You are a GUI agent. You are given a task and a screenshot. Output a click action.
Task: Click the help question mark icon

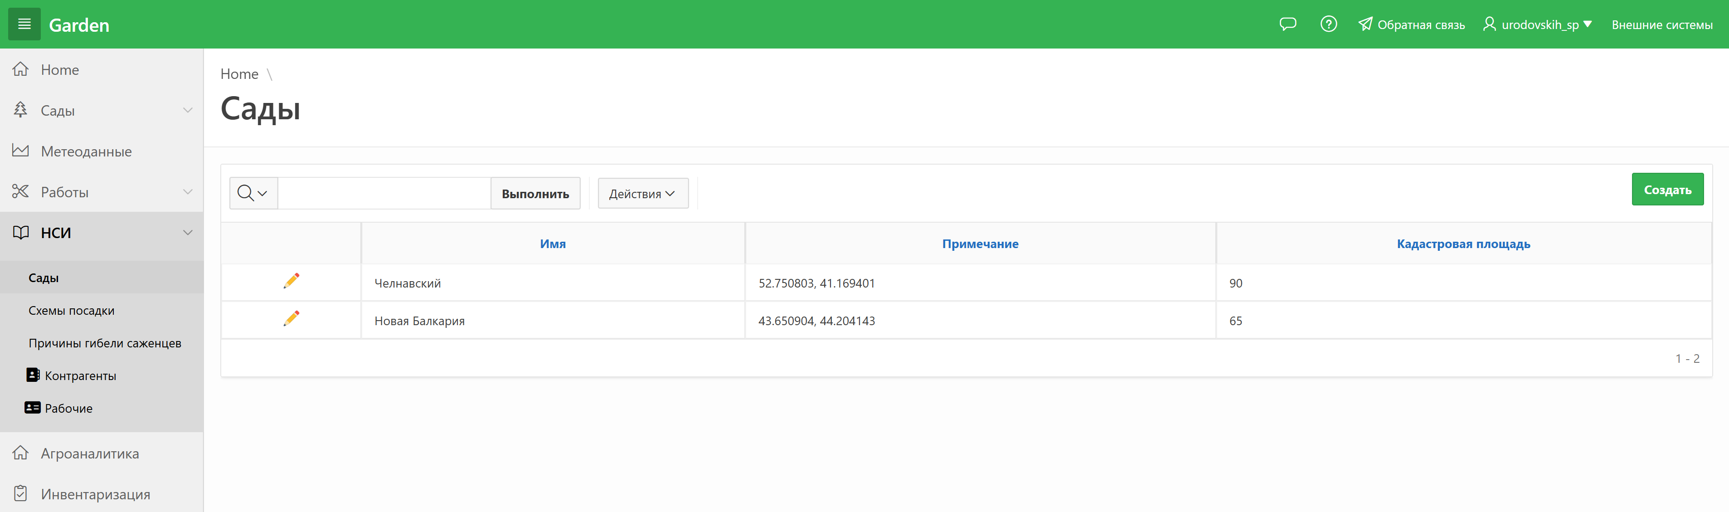tap(1328, 24)
